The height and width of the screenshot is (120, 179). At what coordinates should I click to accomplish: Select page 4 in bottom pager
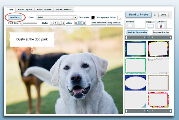click(152, 111)
